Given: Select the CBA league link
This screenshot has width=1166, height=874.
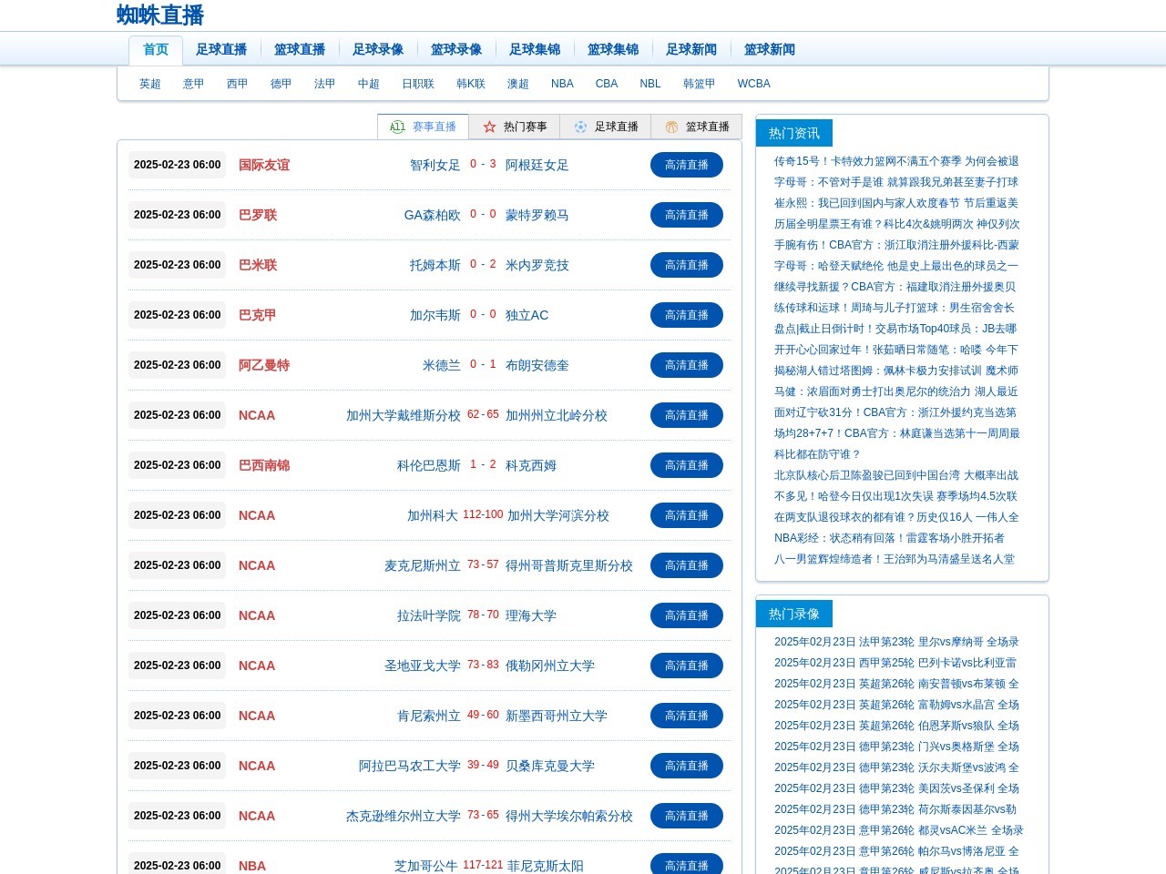Looking at the screenshot, I should (607, 84).
